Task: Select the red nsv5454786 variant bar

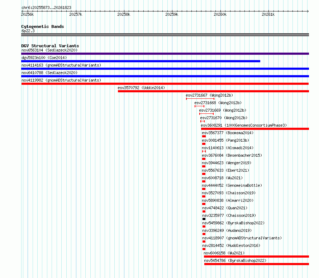Action: coord(257,264)
